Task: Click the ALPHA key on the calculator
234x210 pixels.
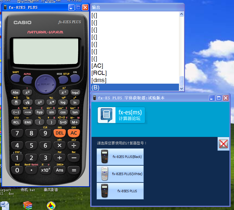Action: click(x=28, y=79)
